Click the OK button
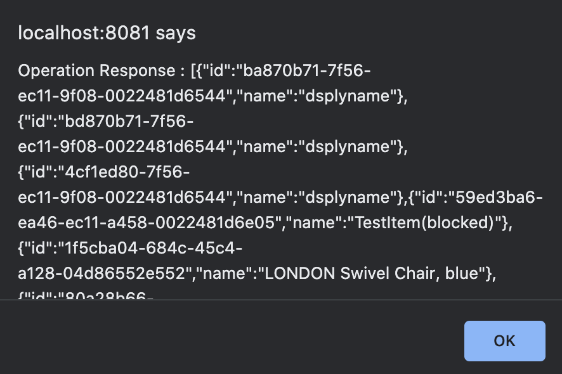The image size is (562, 374). (504, 340)
